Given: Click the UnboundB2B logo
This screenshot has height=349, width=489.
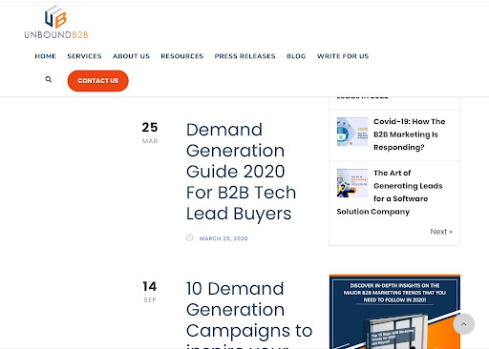Looking at the screenshot, I should point(56,22).
